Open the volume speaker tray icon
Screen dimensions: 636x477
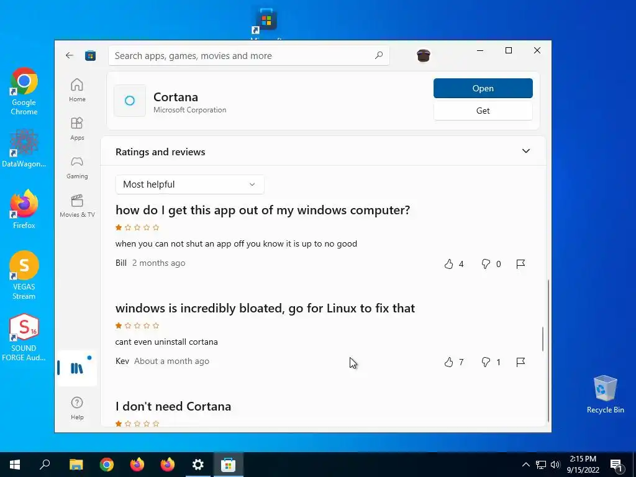point(555,465)
